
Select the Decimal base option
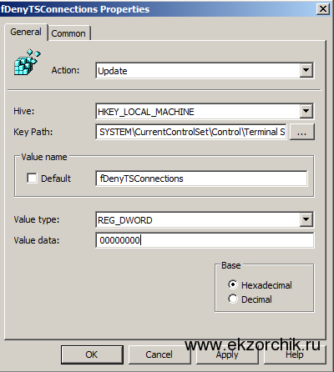pyautogui.click(x=233, y=299)
